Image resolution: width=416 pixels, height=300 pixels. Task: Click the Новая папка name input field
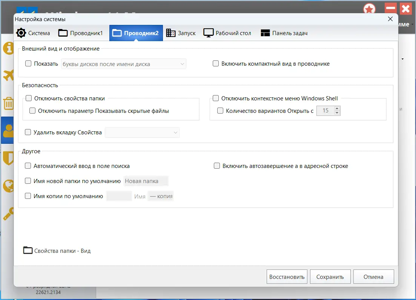(x=146, y=181)
